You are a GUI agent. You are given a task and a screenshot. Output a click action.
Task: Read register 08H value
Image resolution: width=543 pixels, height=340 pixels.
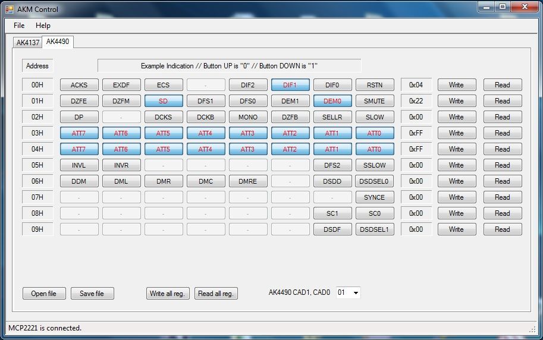[503, 213]
